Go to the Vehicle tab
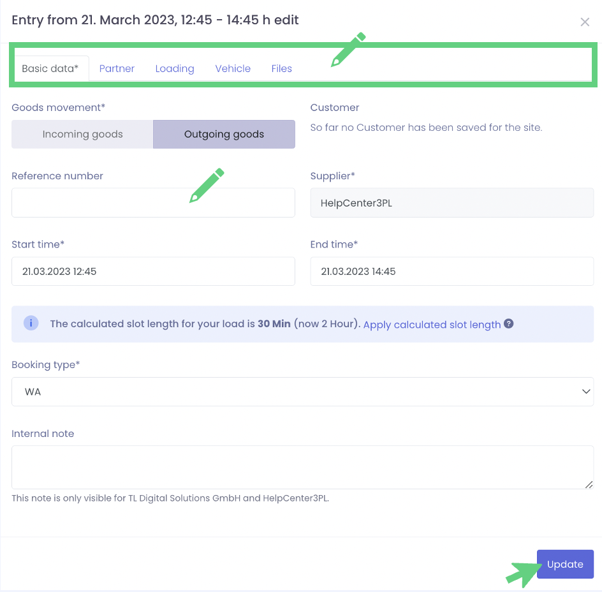This screenshot has height=592, width=602. 233,68
